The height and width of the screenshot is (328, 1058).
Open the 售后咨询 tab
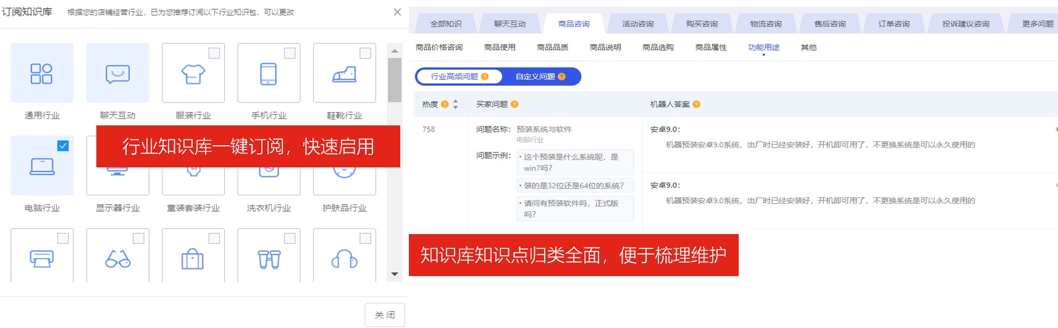830,24
